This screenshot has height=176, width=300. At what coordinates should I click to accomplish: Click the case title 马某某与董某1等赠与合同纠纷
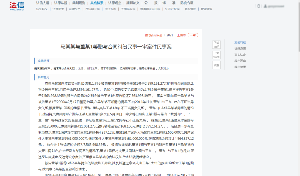coord(116,47)
